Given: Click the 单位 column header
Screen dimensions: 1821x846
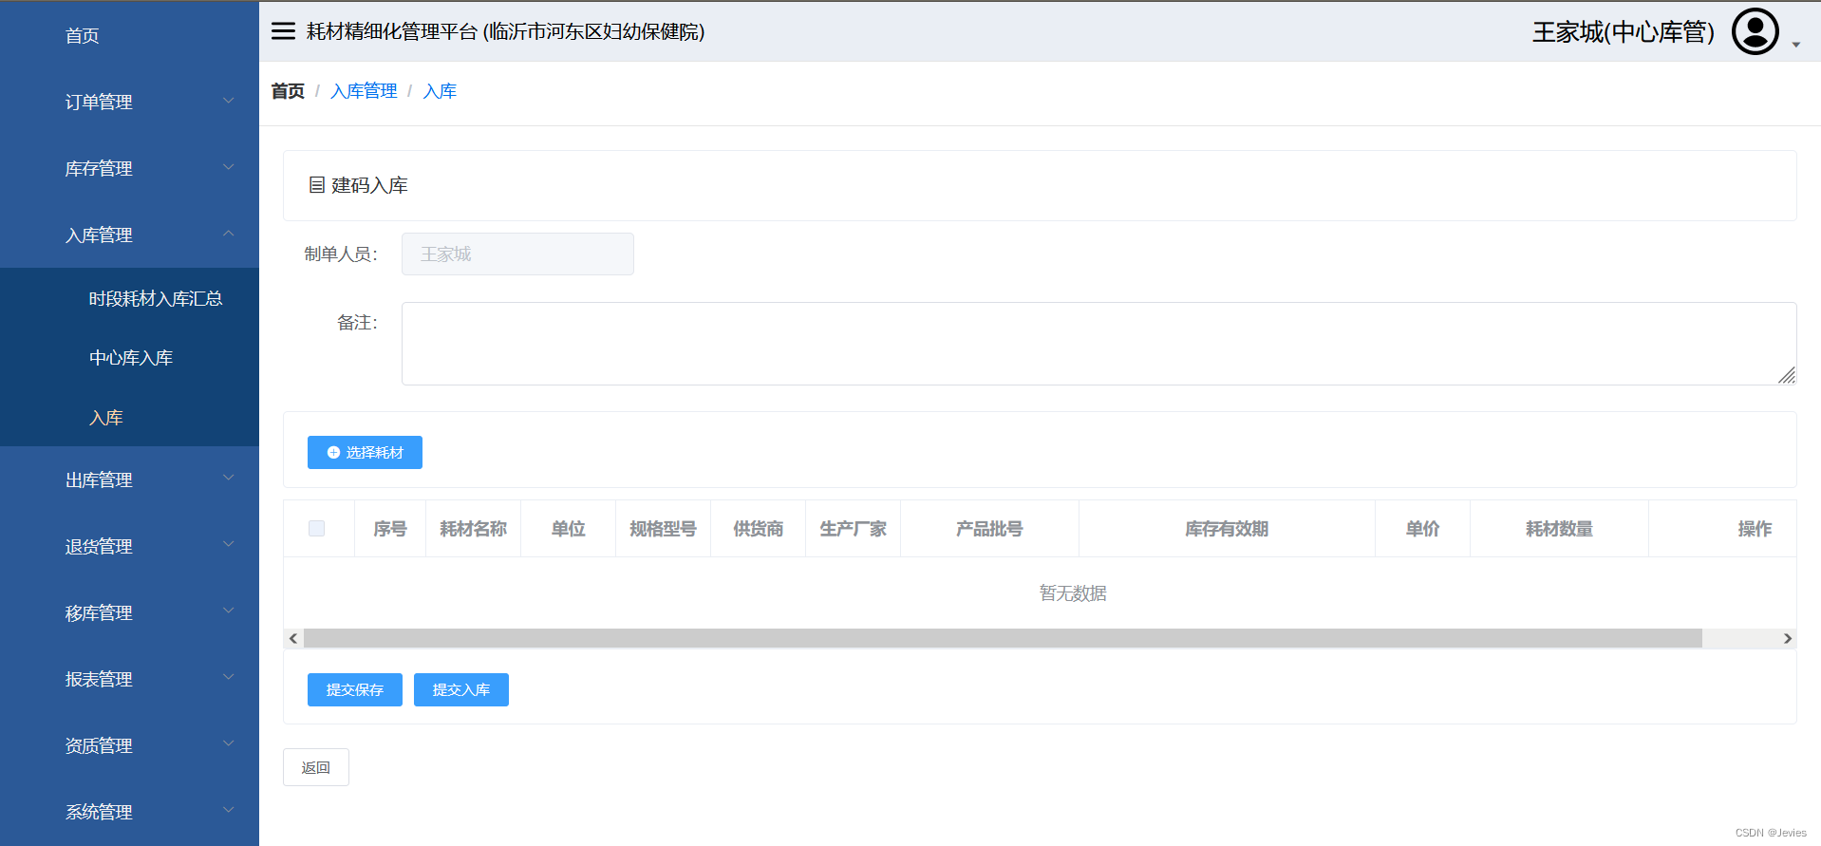Looking at the screenshot, I should tap(568, 529).
